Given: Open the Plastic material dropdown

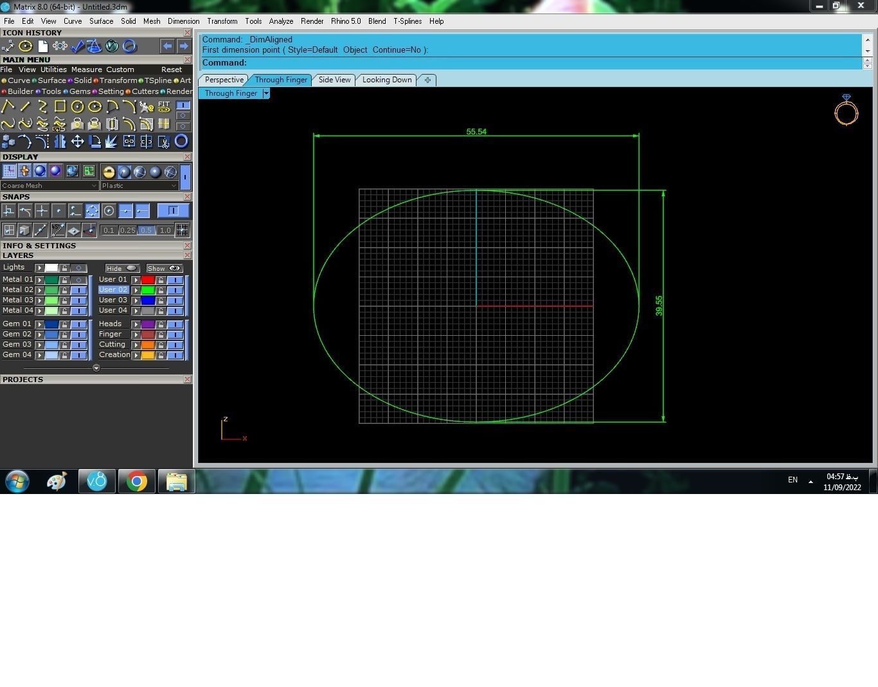Looking at the screenshot, I should [x=139, y=186].
